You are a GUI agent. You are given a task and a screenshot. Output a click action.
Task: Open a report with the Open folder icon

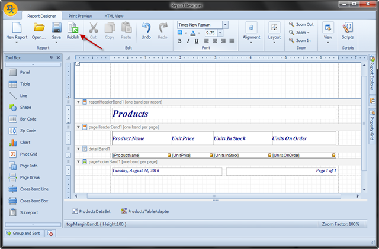click(38, 28)
